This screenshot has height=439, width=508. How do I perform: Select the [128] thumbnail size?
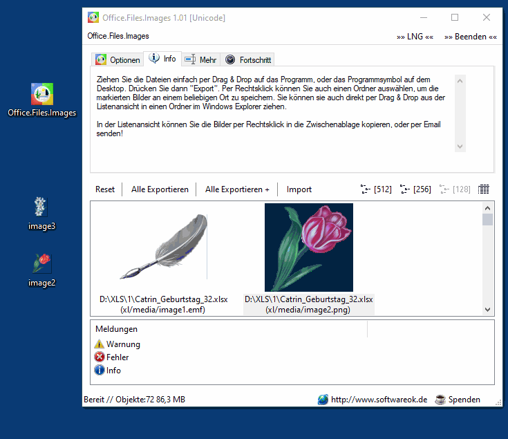click(455, 189)
